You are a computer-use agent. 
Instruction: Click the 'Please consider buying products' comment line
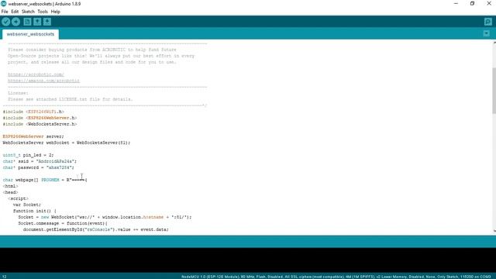coord(92,50)
